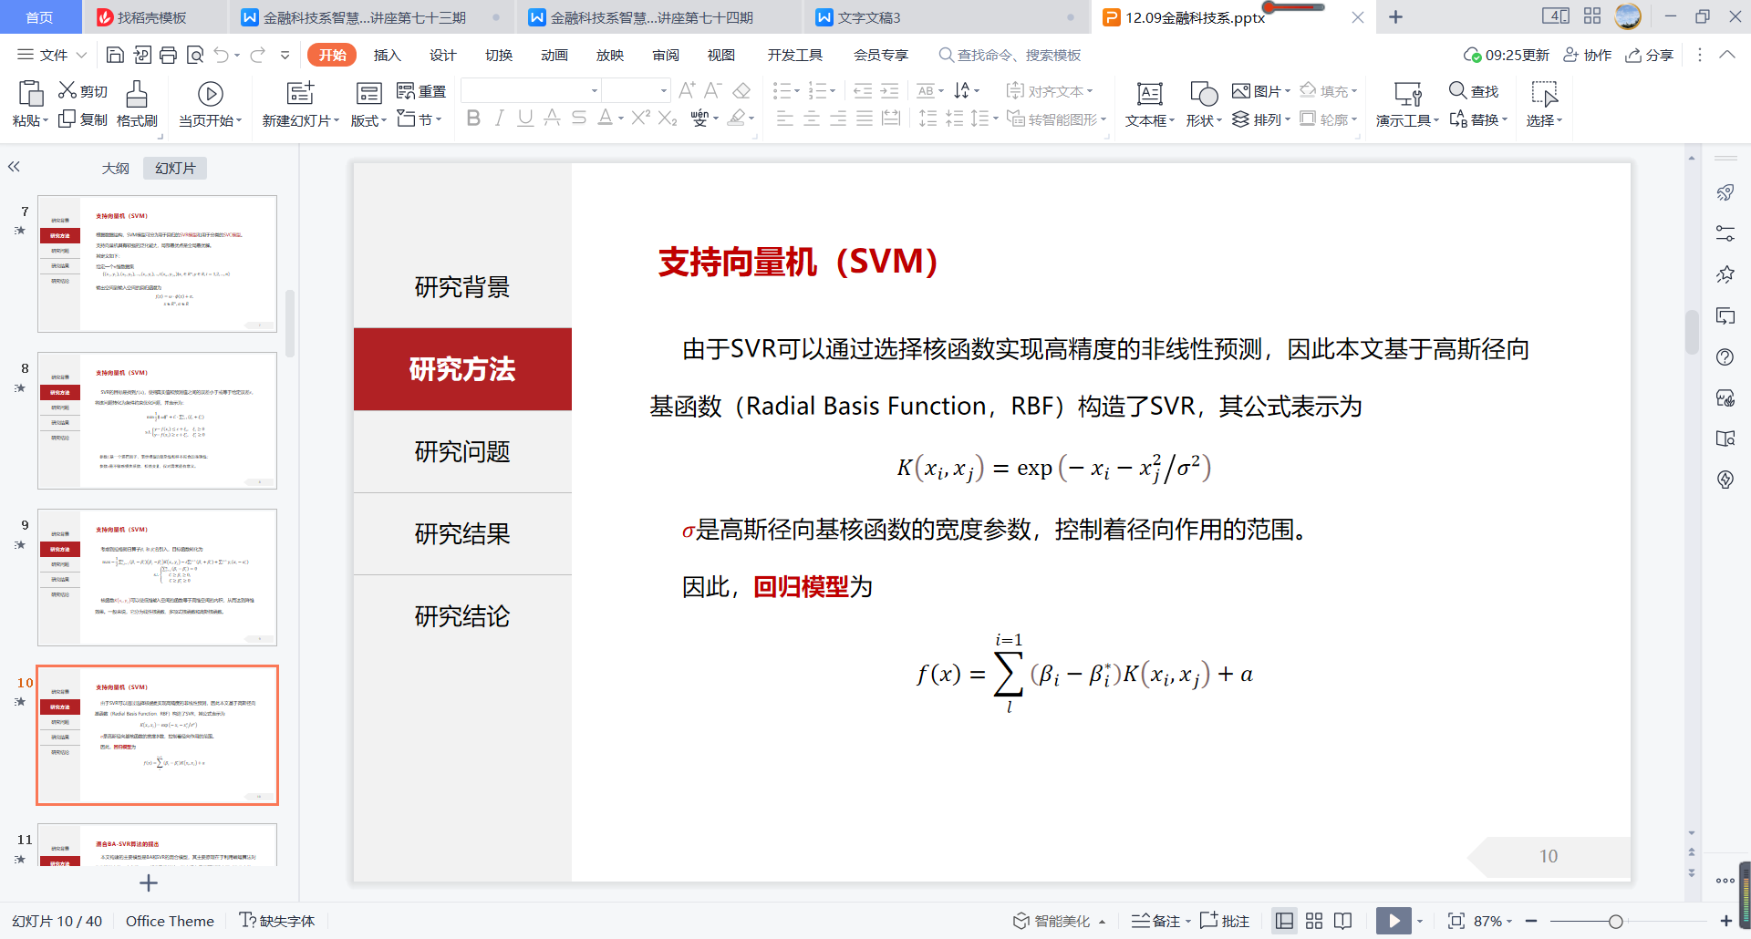Increase indent level icon
The height and width of the screenshot is (939, 1751).
pyautogui.click(x=889, y=90)
